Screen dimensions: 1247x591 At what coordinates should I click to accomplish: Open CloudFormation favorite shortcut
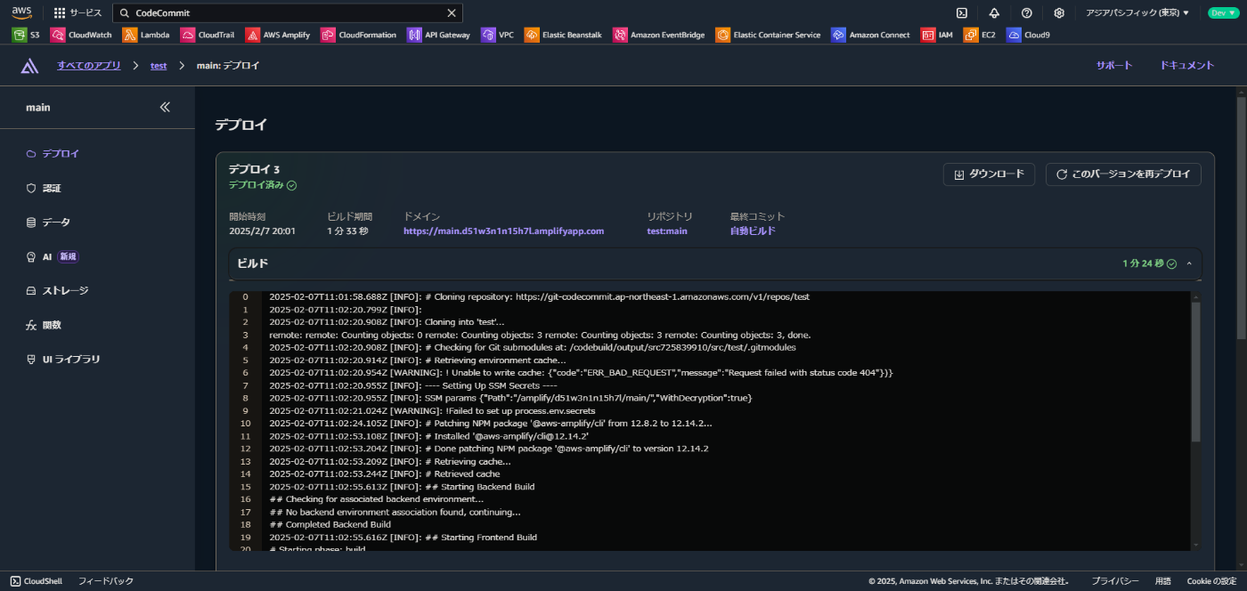click(359, 35)
